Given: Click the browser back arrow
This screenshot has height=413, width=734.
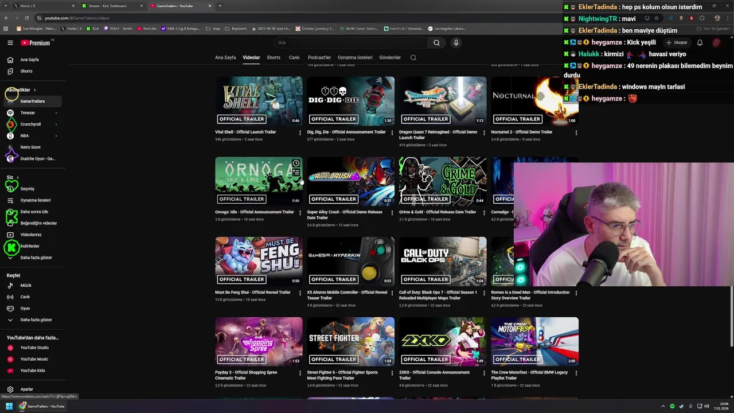Looking at the screenshot, I should (6, 18).
